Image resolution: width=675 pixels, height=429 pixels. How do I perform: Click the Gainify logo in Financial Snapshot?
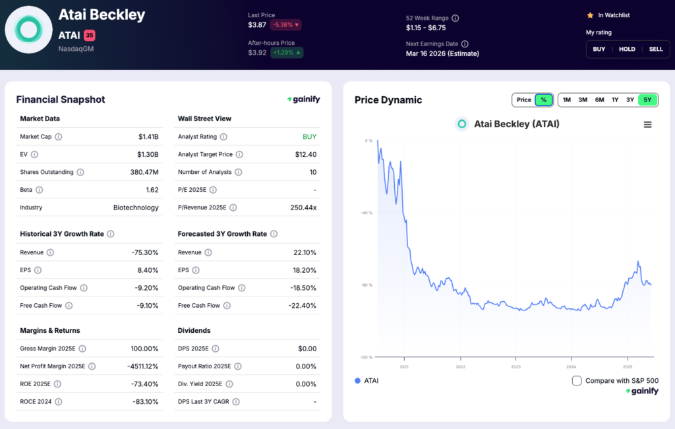(x=305, y=99)
